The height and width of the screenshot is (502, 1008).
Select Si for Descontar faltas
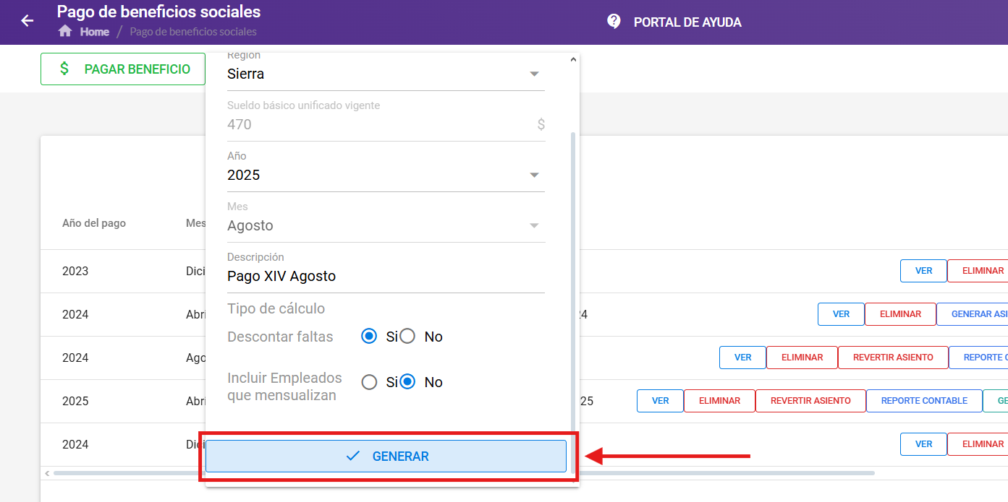click(x=369, y=337)
